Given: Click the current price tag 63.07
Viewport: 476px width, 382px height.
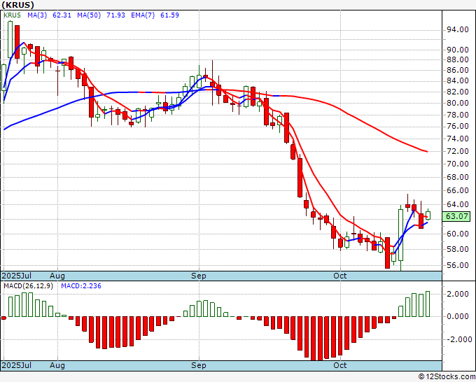Looking at the screenshot, I should [x=458, y=217].
